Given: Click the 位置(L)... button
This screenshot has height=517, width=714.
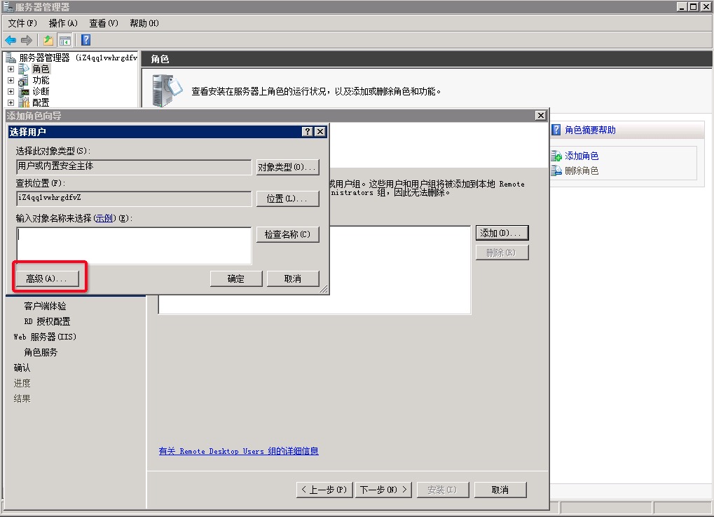Looking at the screenshot, I should pos(287,199).
